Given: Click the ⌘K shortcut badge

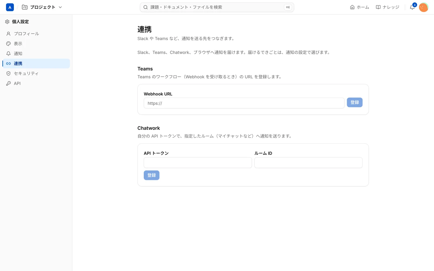Looking at the screenshot, I should (288, 7).
